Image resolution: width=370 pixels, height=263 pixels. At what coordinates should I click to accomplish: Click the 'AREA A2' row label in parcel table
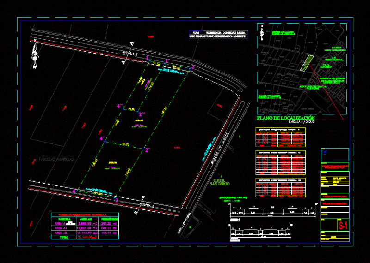point(60,233)
